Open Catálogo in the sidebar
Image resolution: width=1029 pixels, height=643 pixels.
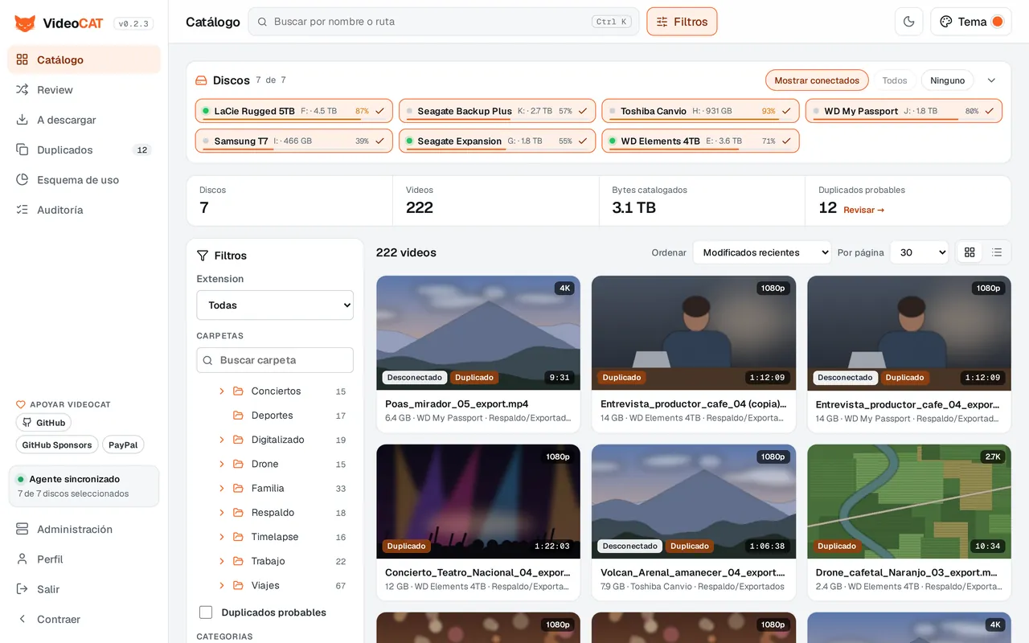84,59
